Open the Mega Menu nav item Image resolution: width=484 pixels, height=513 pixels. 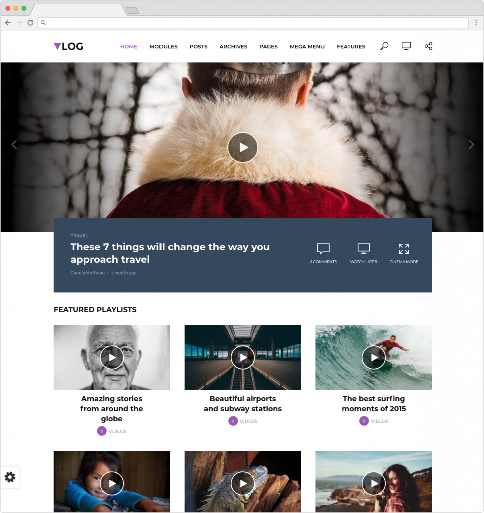coord(307,47)
